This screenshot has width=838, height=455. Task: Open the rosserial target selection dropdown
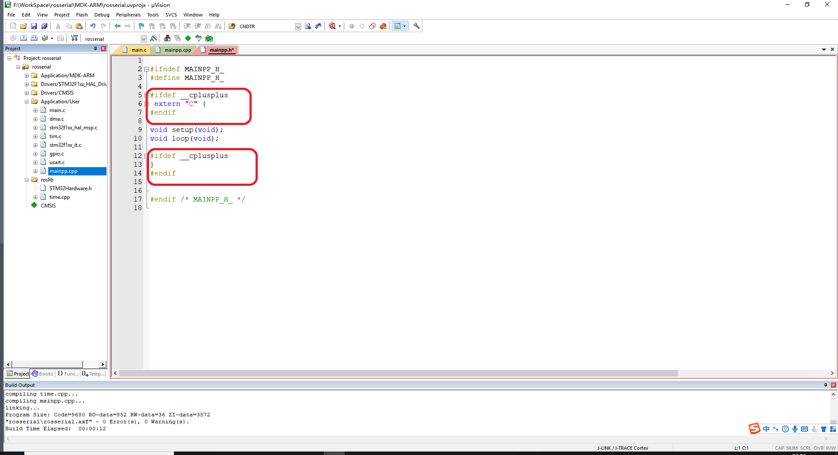[144, 39]
